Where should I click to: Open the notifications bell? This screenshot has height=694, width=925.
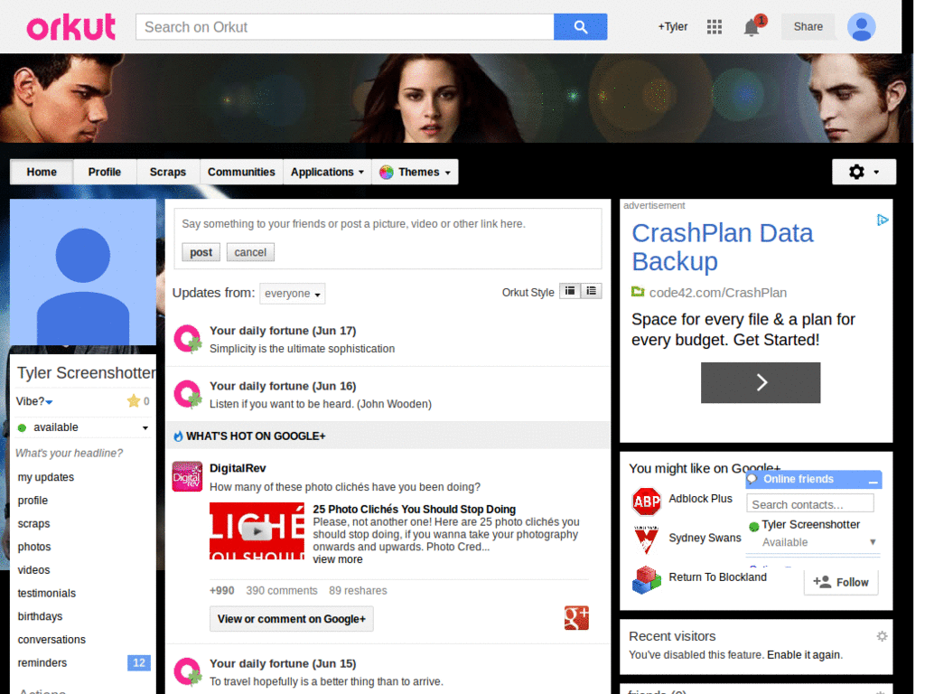click(x=752, y=27)
